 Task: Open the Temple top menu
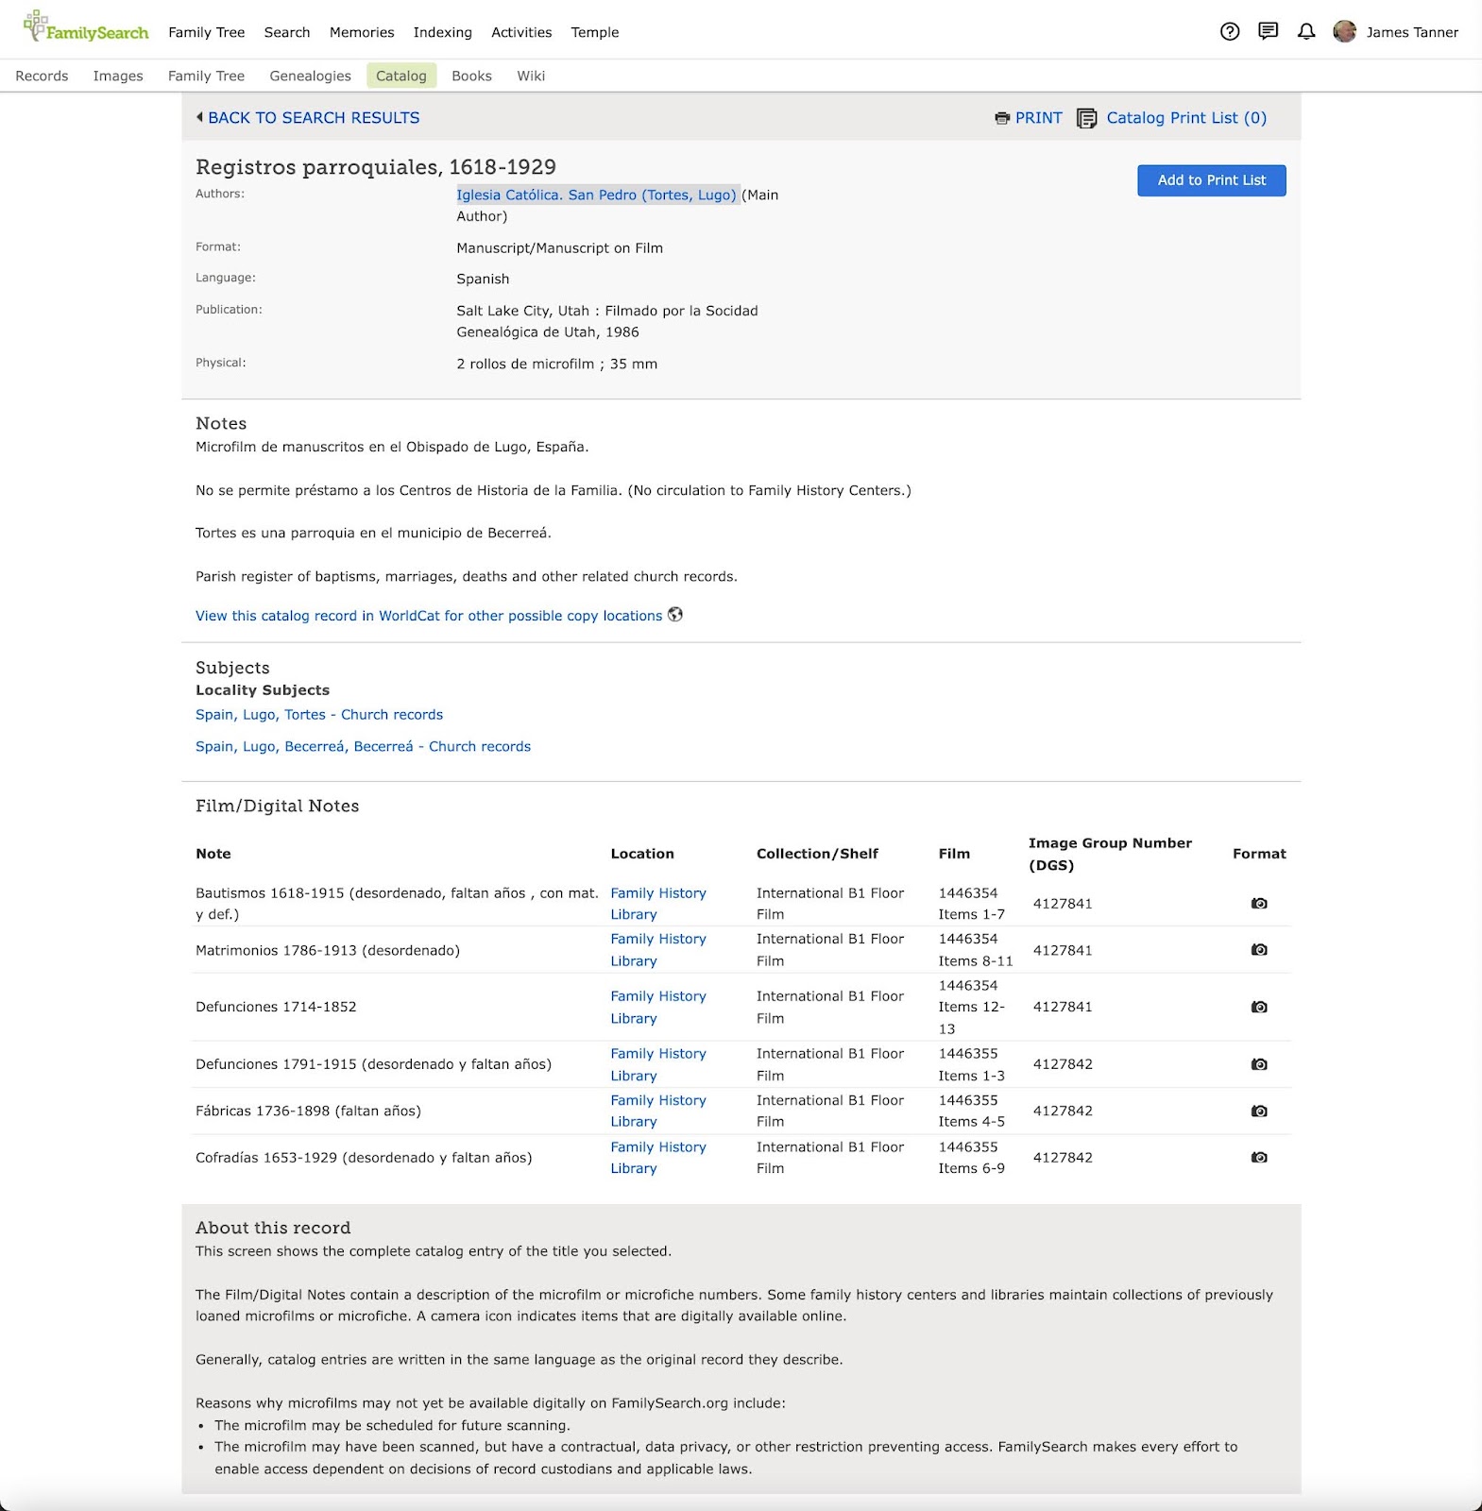pyautogui.click(x=595, y=32)
